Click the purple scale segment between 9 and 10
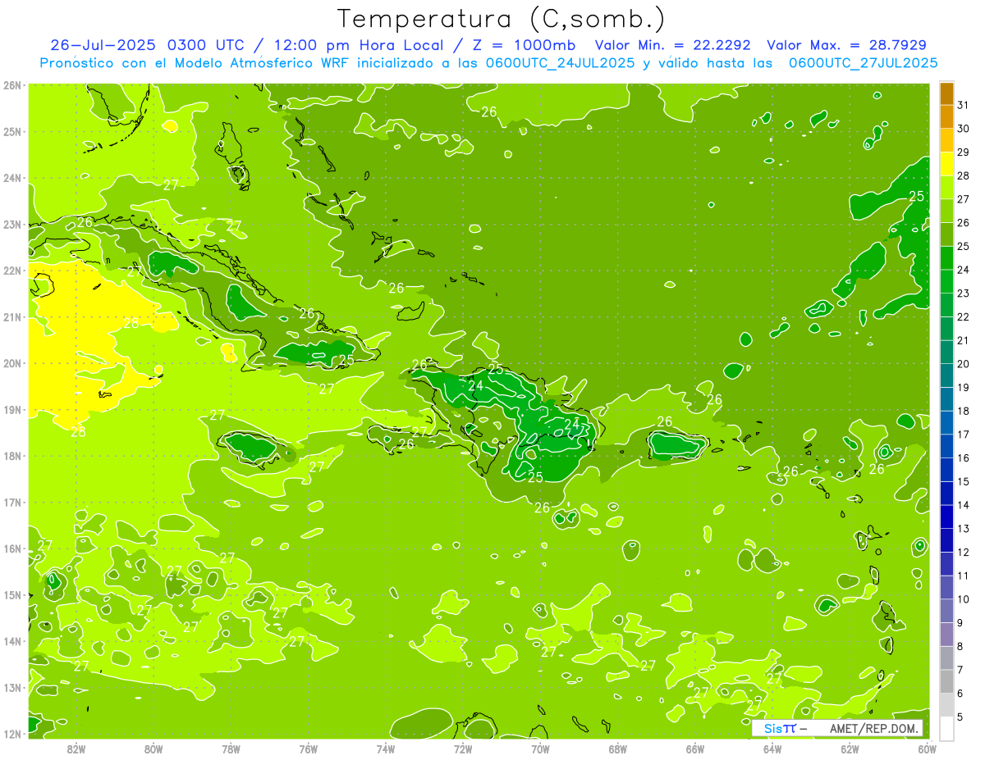 point(946,612)
